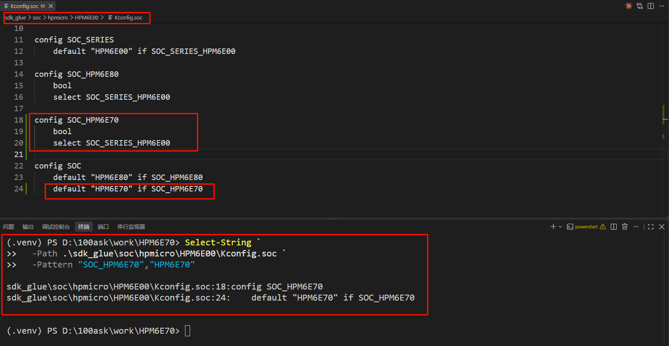Split the editor to the right
669x346 pixels.
651,6
